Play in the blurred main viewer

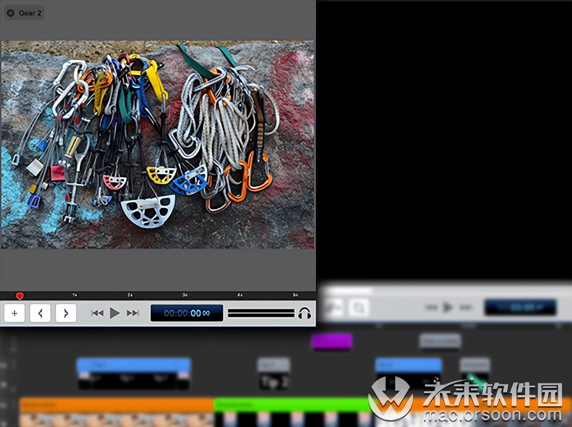click(448, 307)
